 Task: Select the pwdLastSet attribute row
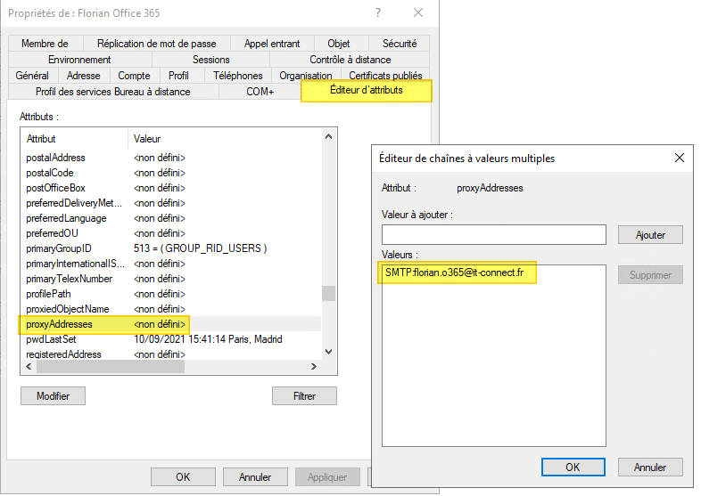[171, 339]
